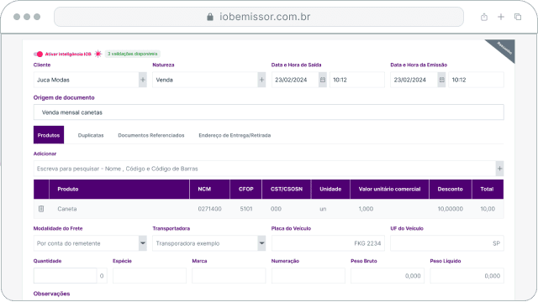
Task: Click the NCM value 0271400
Action: (209, 209)
